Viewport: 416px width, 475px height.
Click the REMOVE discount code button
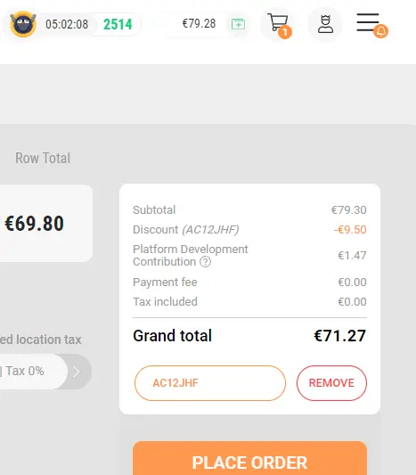(x=331, y=383)
